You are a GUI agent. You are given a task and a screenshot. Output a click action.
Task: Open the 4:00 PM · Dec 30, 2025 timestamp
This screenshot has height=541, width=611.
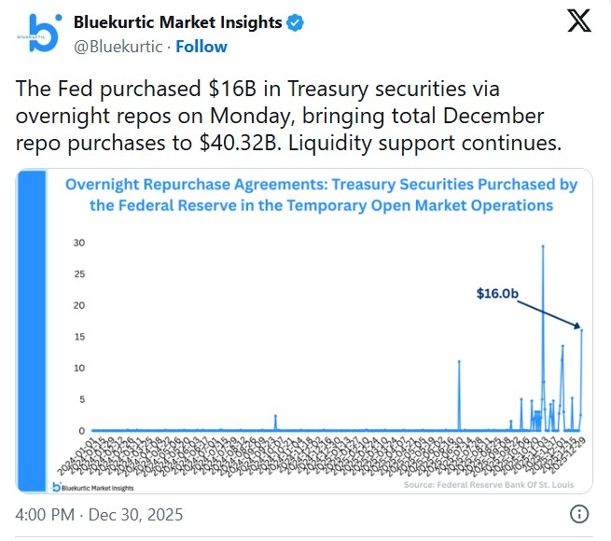(x=102, y=514)
